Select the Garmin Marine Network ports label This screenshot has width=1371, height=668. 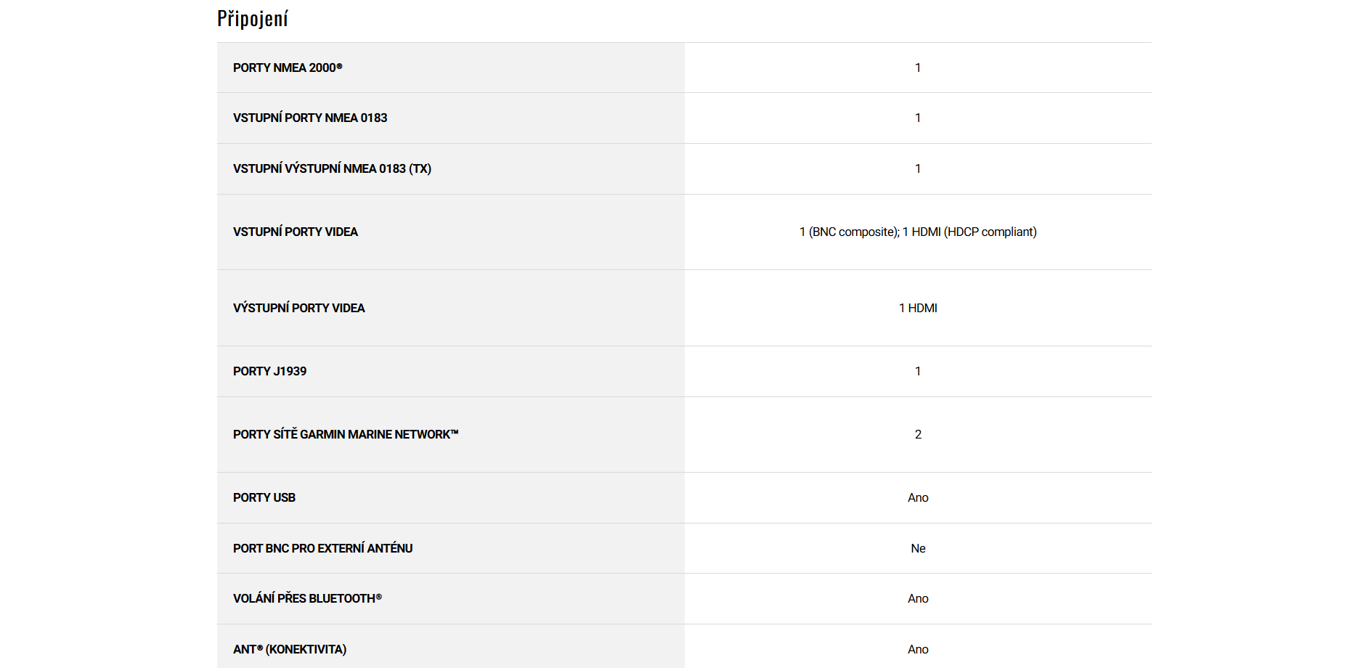point(346,434)
